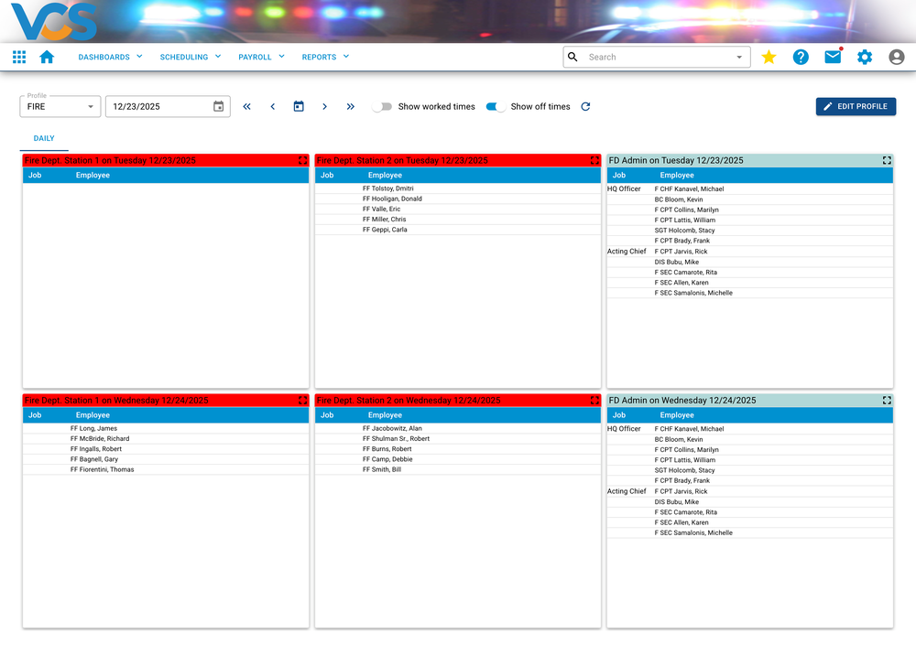Advance to the next day with the arrow

(325, 106)
